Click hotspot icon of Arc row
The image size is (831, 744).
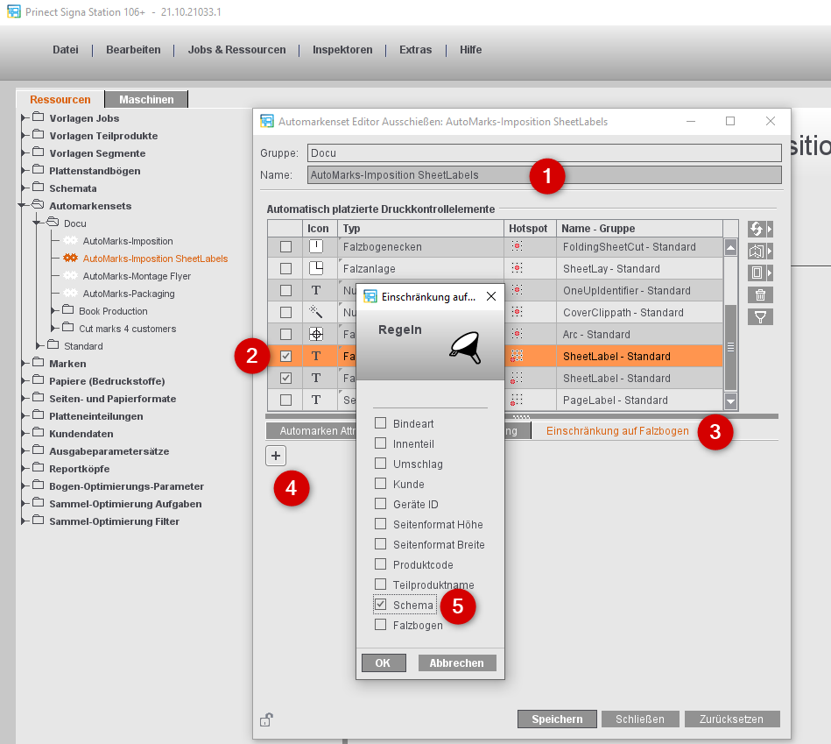[x=517, y=334]
